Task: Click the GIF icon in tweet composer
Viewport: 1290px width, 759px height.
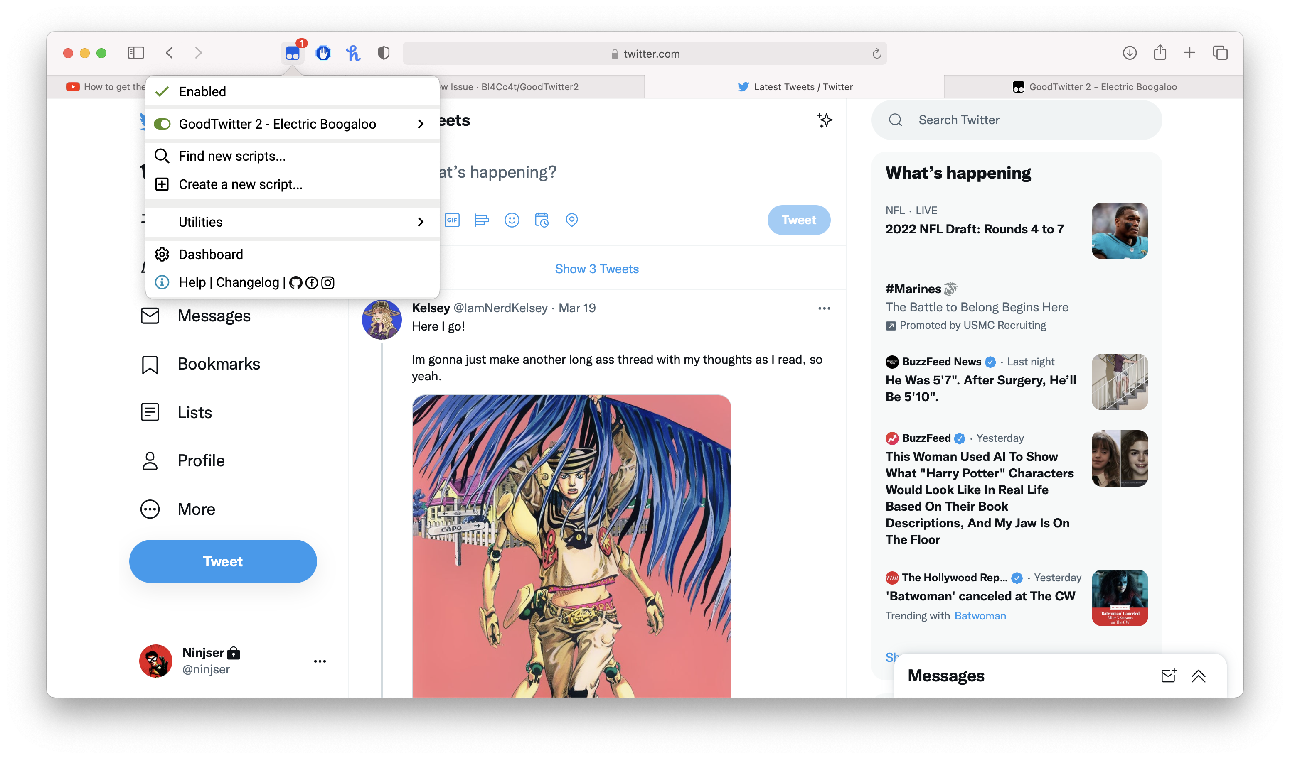Action: coord(452,220)
